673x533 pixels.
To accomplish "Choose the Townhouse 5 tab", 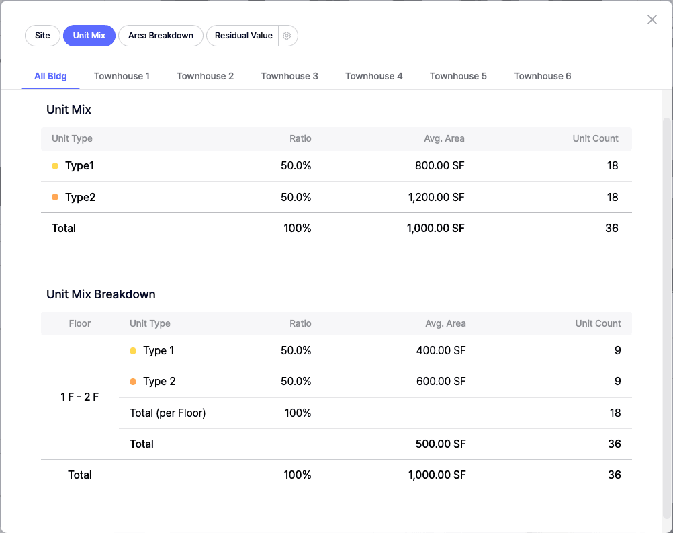I will click(x=458, y=76).
